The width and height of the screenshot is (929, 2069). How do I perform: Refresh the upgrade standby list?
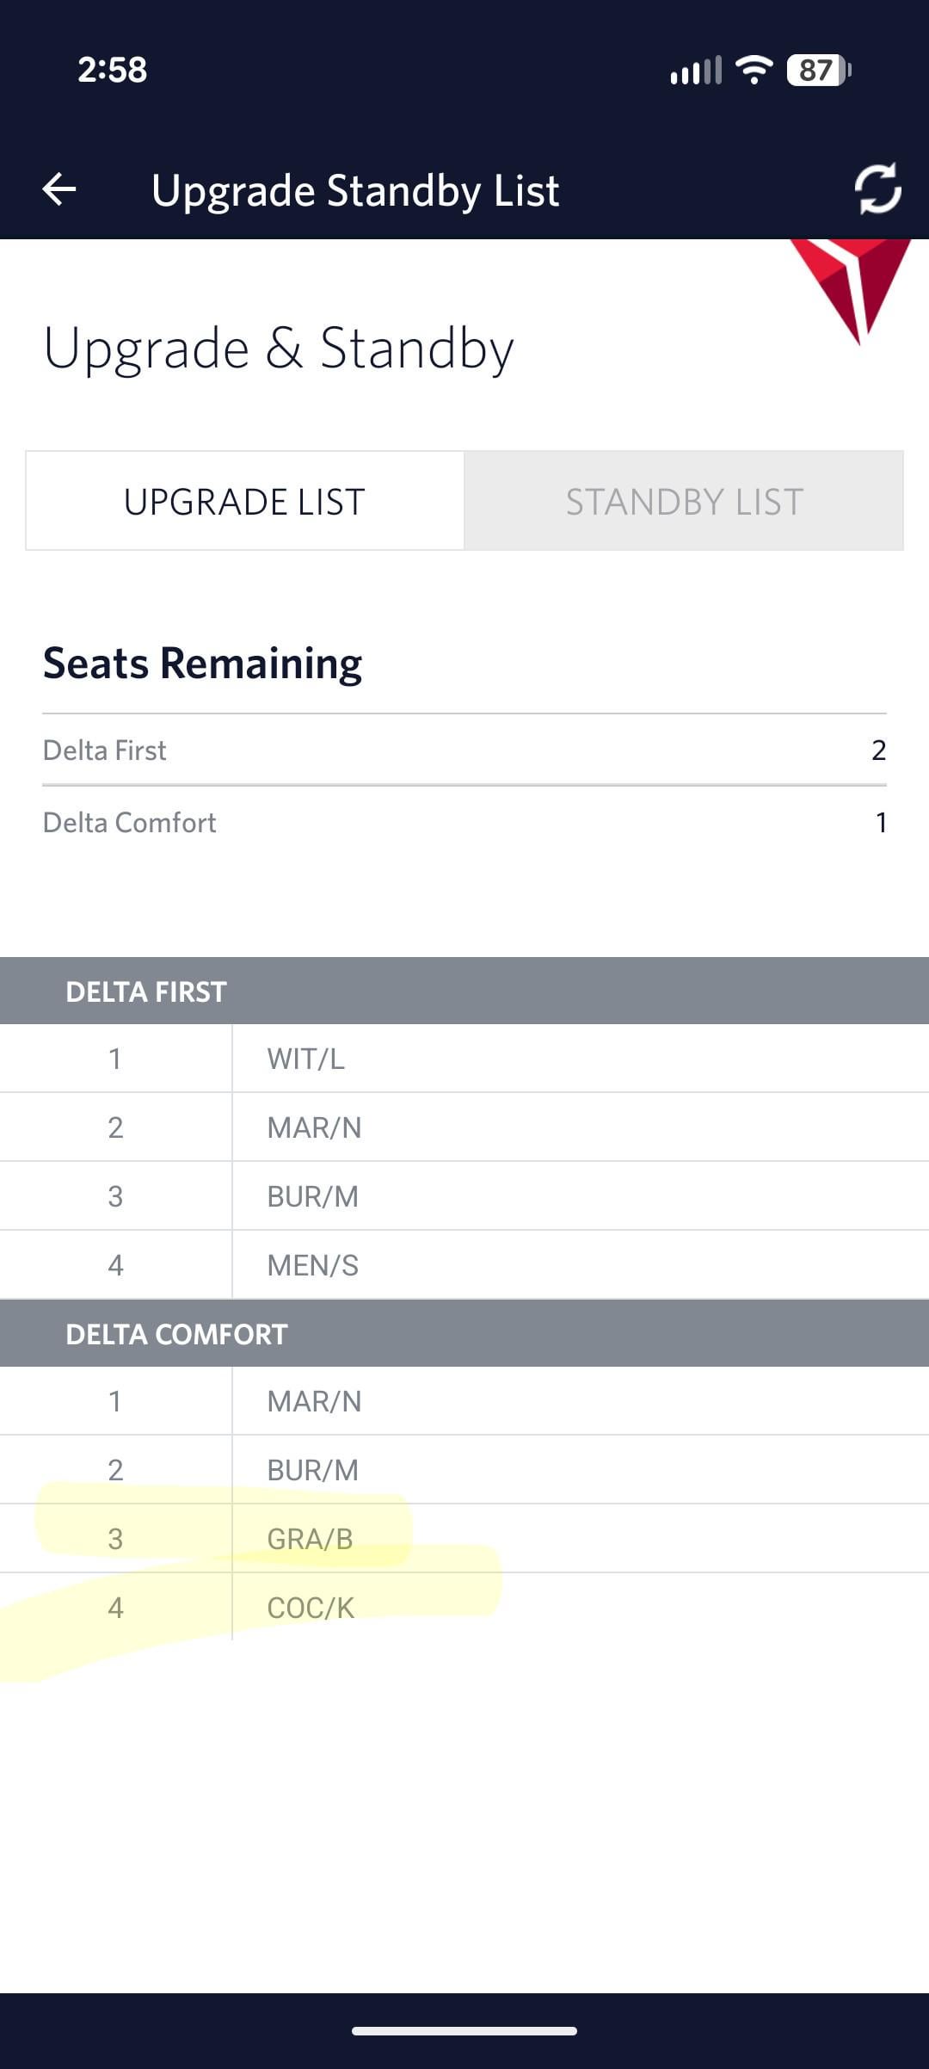pyautogui.click(x=877, y=188)
